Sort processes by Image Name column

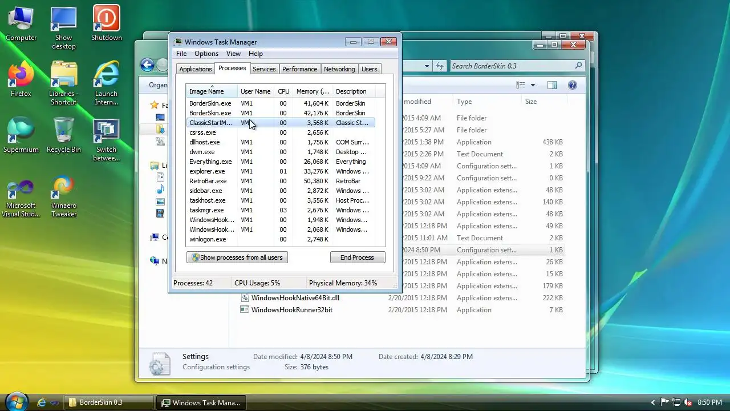(x=212, y=91)
